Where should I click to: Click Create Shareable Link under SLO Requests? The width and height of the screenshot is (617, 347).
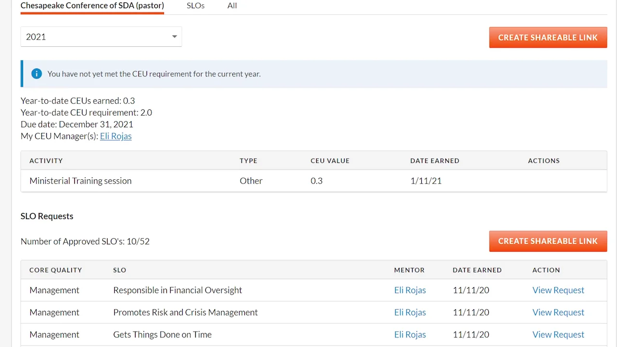[x=548, y=241]
